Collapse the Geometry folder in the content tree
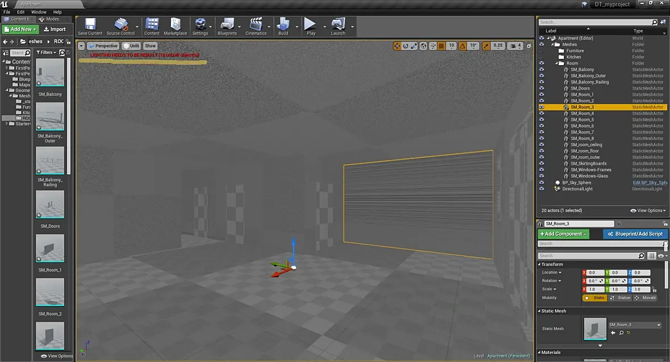The width and height of the screenshot is (670, 362). (x=7, y=91)
